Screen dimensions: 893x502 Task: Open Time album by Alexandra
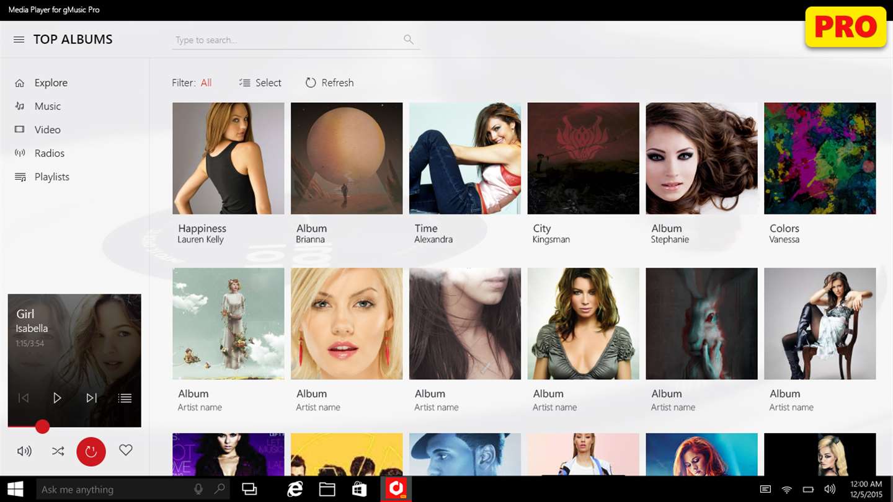[465, 159]
